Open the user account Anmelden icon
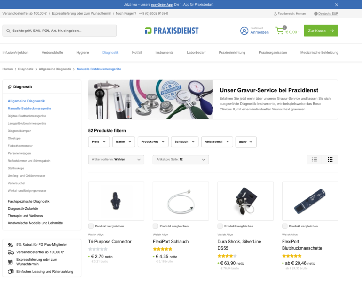The width and height of the screenshot is (362, 282). pyautogui.click(x=244, y=31)
